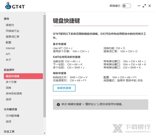Click the 阅读模式 鼠标中轮 entry

click(x=123, y=80)
